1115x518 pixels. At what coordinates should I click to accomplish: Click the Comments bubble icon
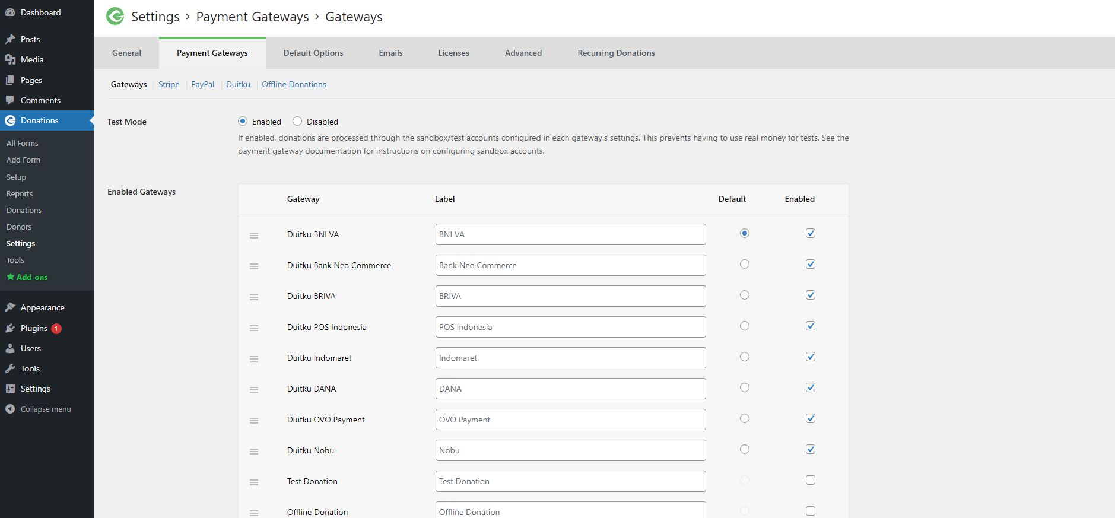pos(10,100)
